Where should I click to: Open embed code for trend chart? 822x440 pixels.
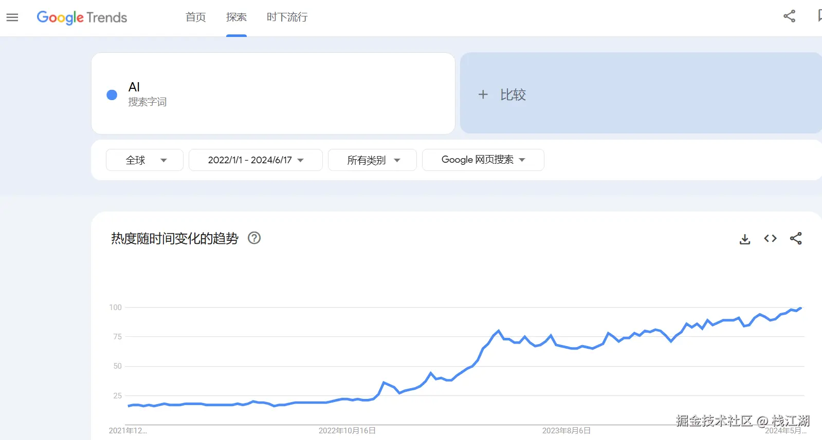[x=770, y=238]
